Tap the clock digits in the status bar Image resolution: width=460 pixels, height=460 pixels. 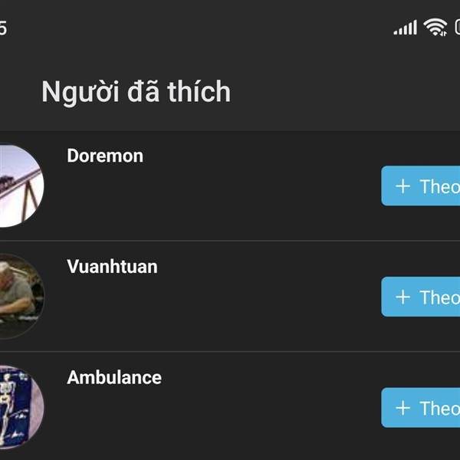(x=3, y=28)
